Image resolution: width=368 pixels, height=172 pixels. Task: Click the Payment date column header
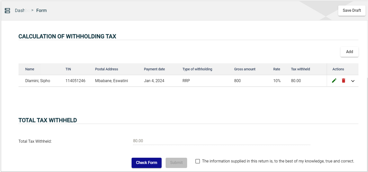click(x=154, y=69)
